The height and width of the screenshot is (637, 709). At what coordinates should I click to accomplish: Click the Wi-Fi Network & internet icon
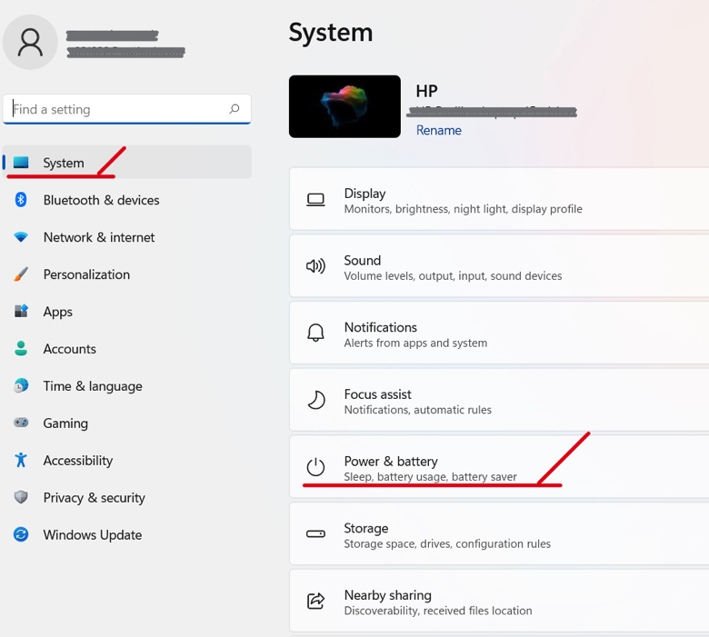click(x=21, y=237)
